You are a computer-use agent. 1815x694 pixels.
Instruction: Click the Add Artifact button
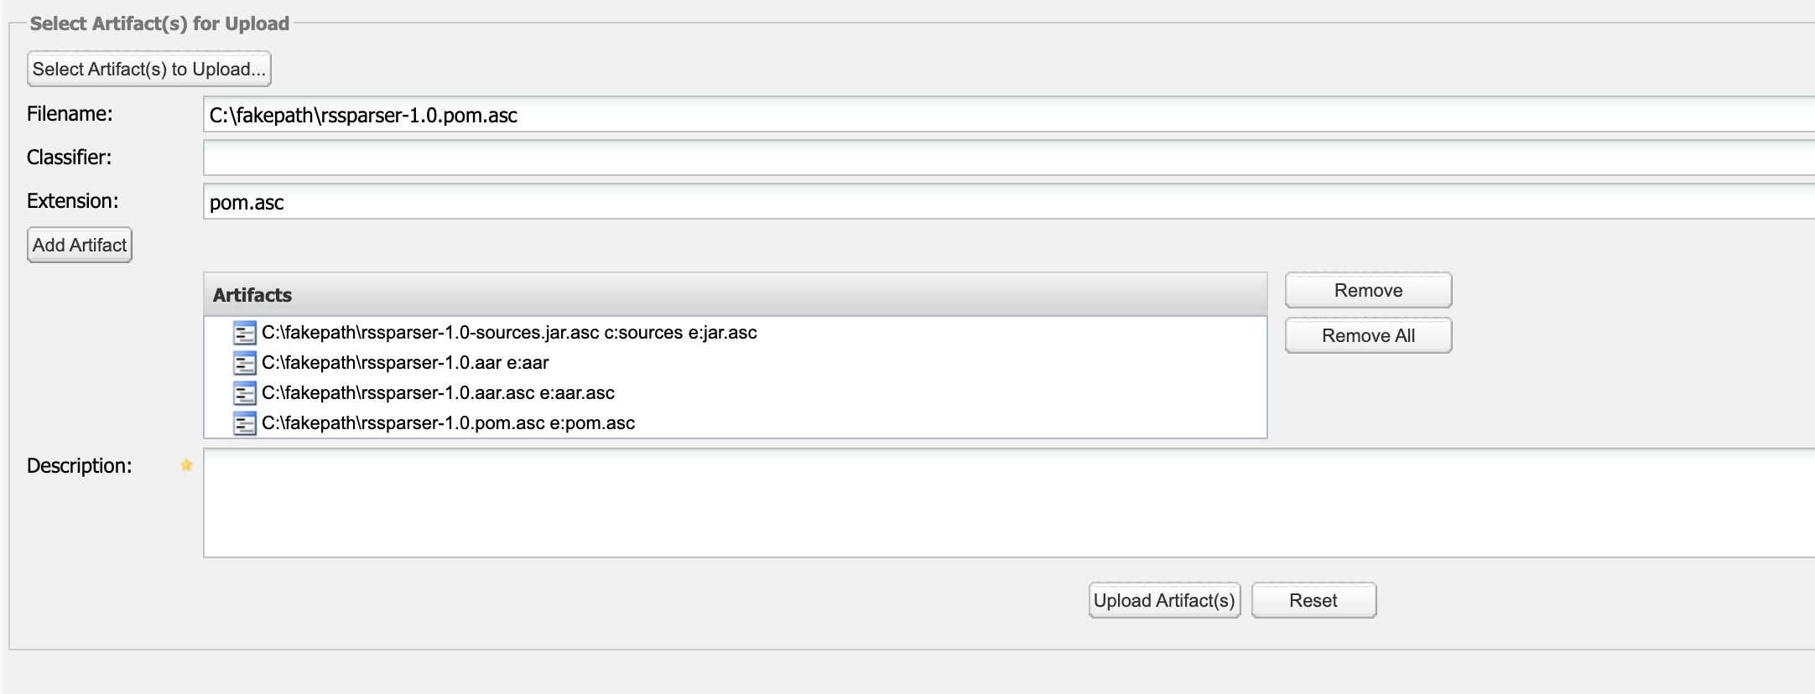point(80,245)
